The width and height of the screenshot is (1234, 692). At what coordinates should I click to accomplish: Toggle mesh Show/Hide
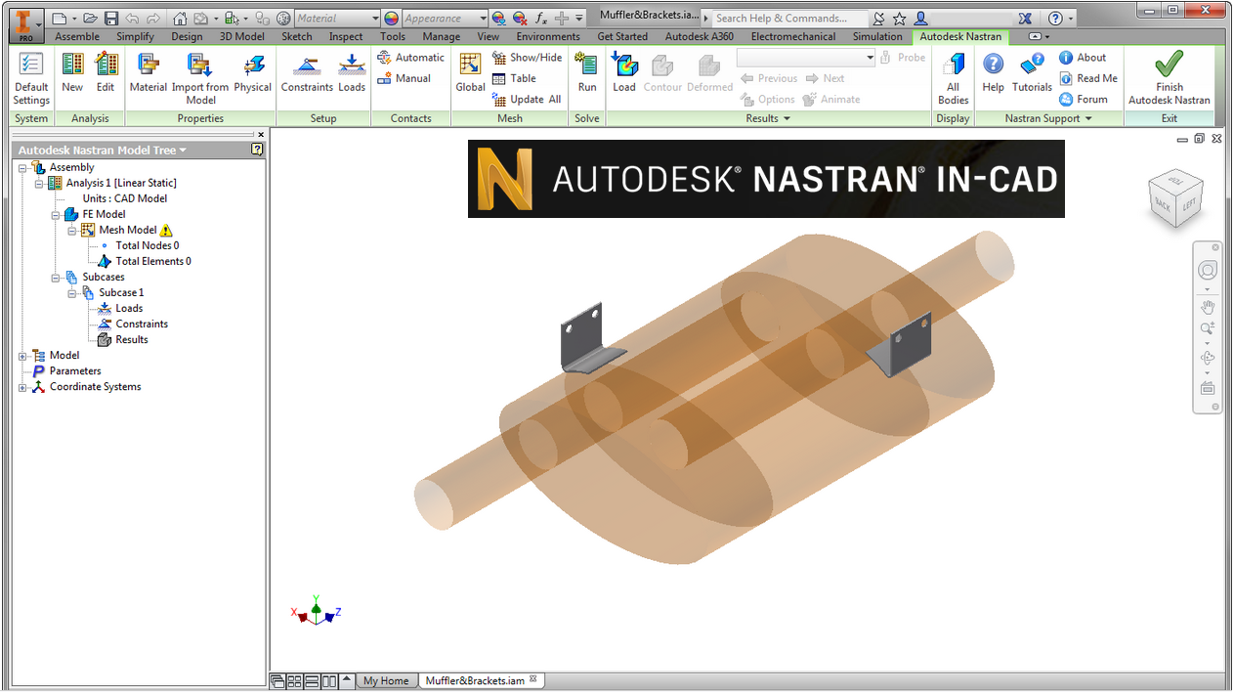528,58
